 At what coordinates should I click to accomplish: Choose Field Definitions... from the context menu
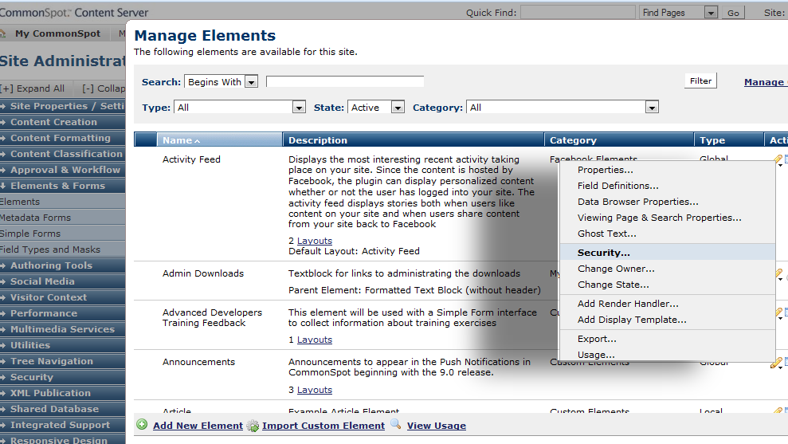(x=667, y=186)
